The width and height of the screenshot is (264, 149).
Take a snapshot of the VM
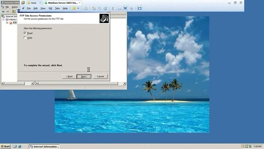tap(94, 8)
